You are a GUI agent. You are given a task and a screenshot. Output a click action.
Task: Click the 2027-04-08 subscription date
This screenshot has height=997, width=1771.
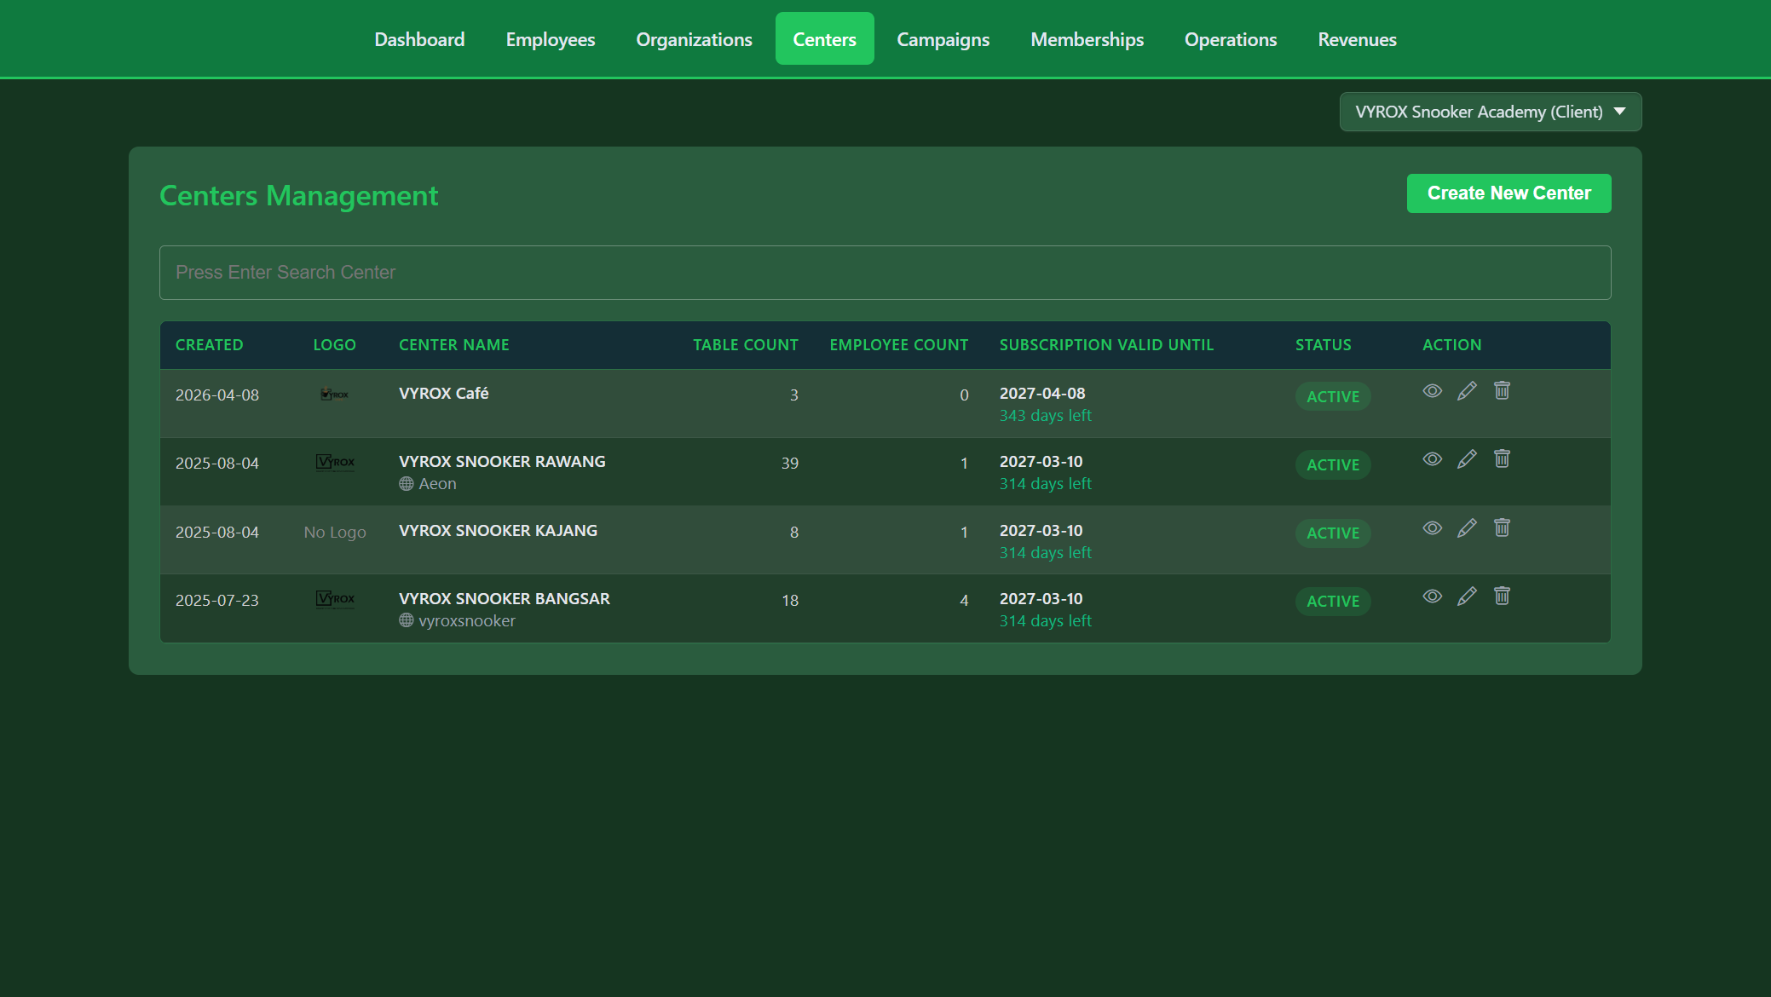[1042, 394]
